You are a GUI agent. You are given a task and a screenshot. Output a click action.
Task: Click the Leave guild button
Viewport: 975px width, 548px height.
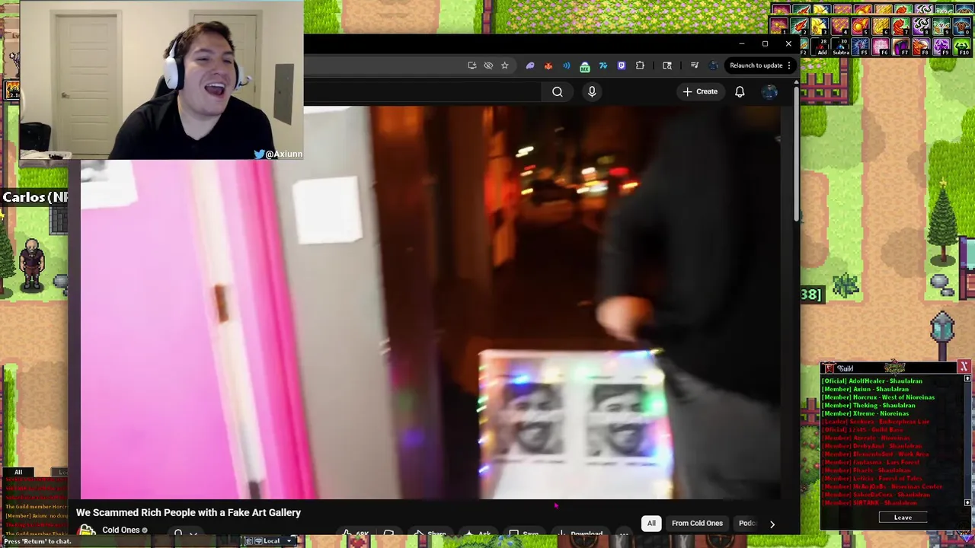903,518
